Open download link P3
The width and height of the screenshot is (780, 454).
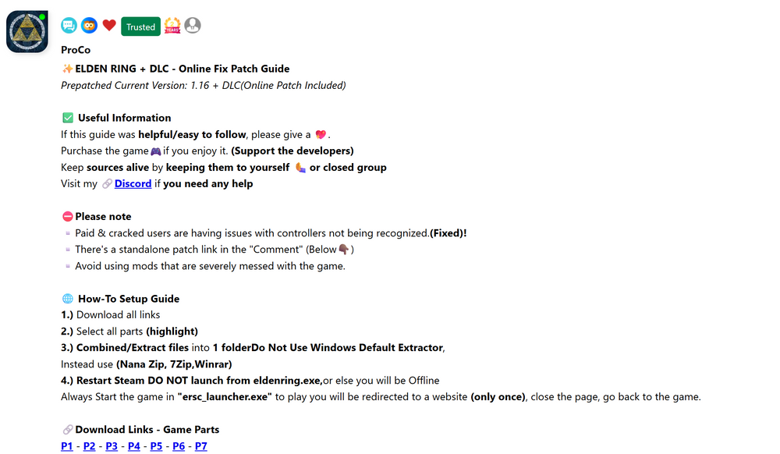click(x=112, y=446)
